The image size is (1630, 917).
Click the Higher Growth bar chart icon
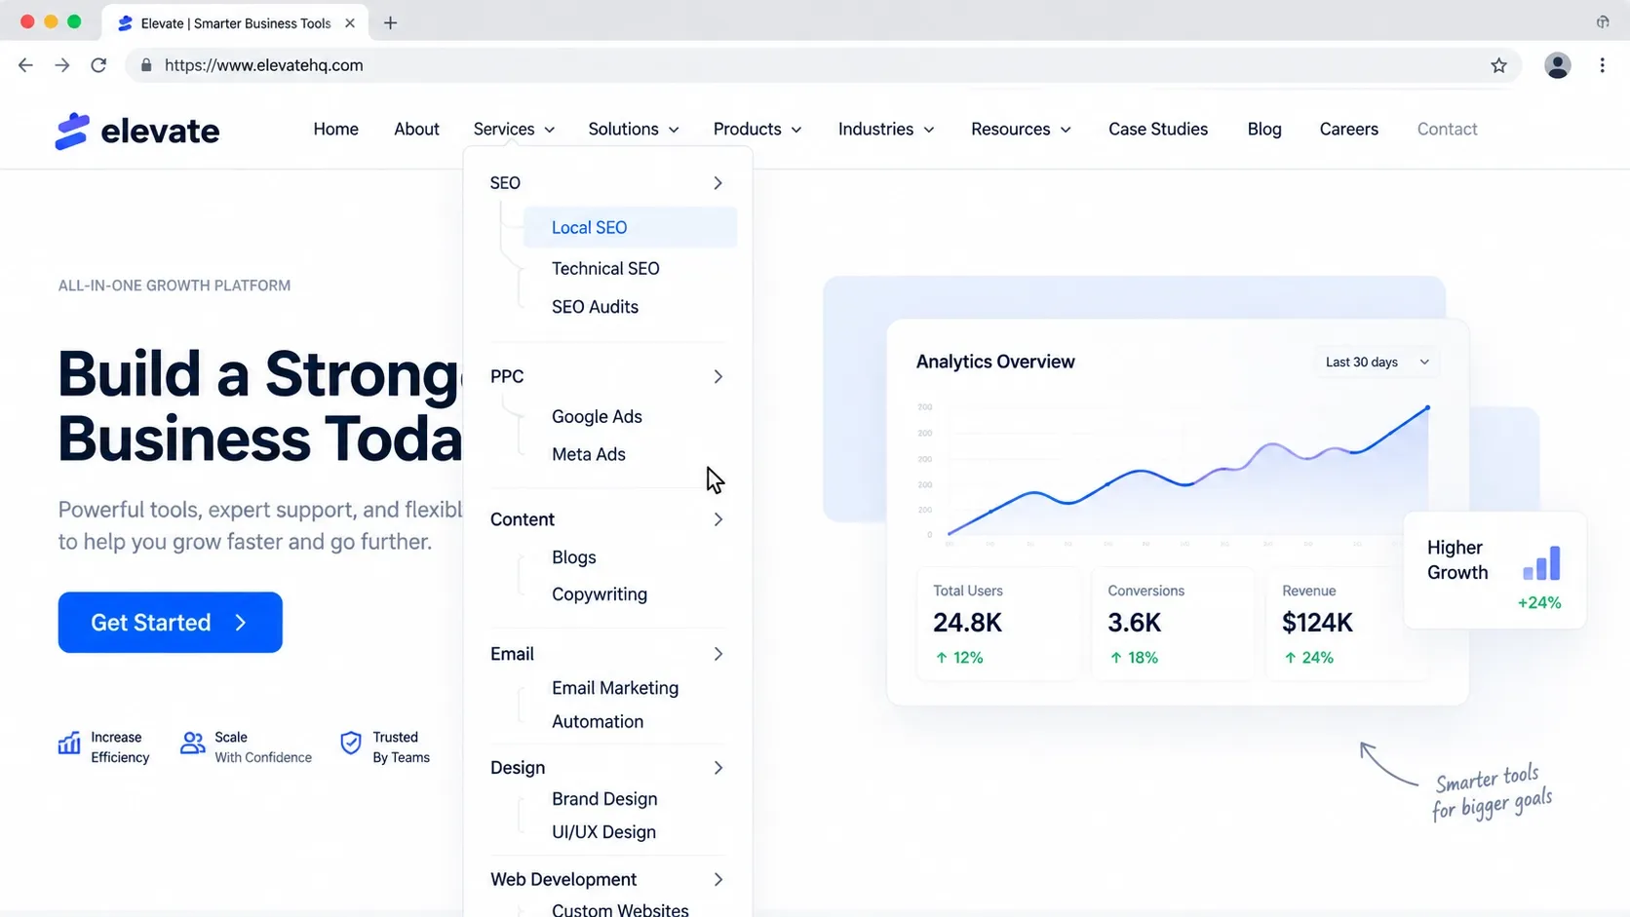tap(1541, 562)
